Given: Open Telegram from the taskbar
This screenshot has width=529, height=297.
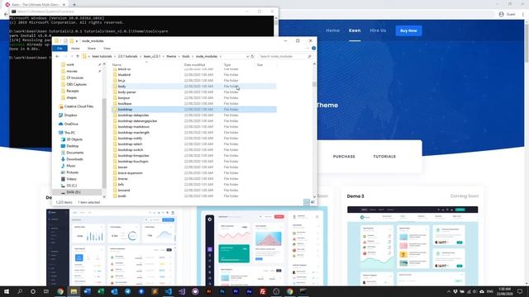Looking at the screenshot, I should (127, 291).
